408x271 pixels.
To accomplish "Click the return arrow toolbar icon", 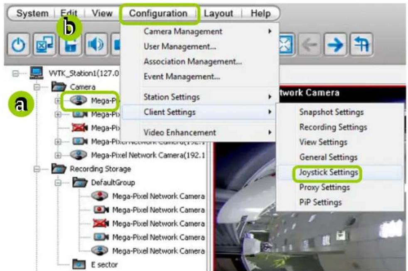I will pyautogui.click(x=362, y=45).
